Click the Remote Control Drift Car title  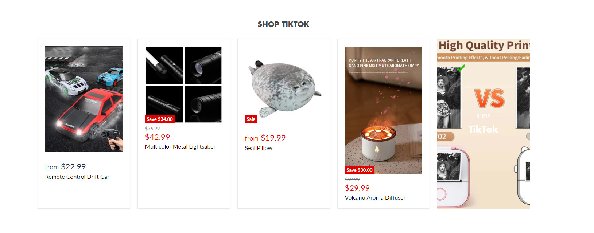tap(77, 177)
